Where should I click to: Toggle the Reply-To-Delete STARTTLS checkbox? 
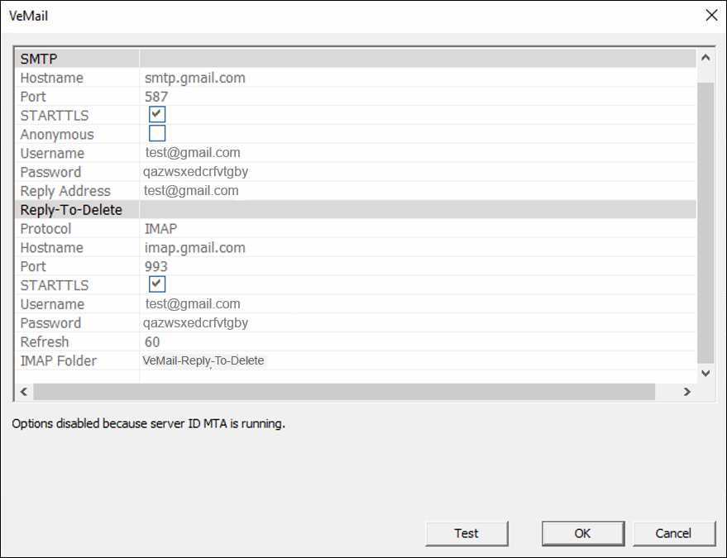(157, 284)
